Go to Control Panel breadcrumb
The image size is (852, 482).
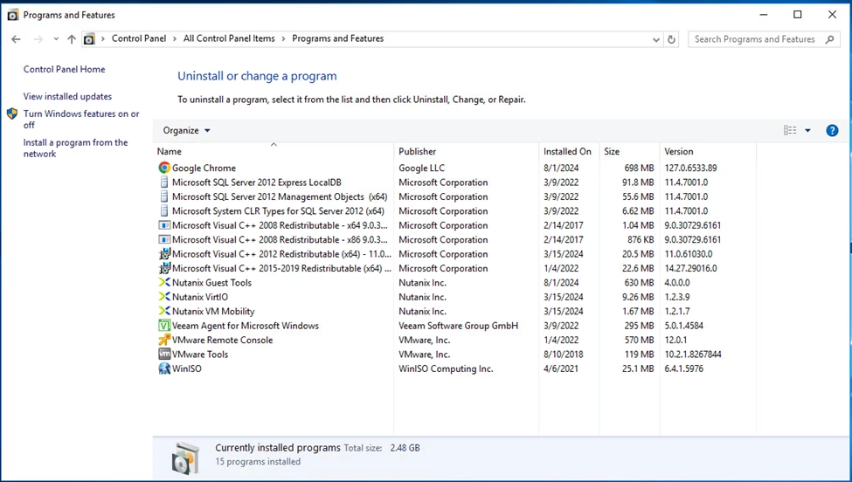[139, 38]
